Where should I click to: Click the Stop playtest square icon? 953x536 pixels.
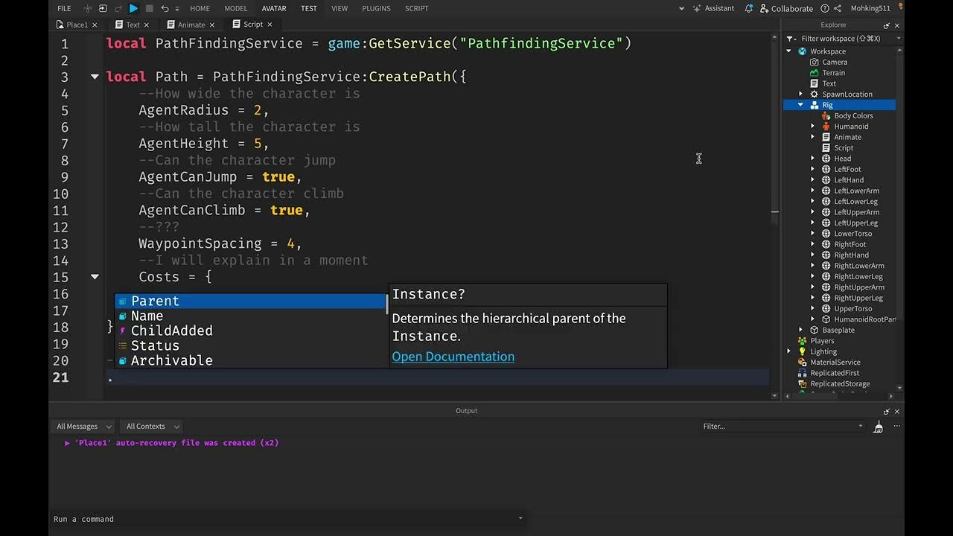[149, 8]
